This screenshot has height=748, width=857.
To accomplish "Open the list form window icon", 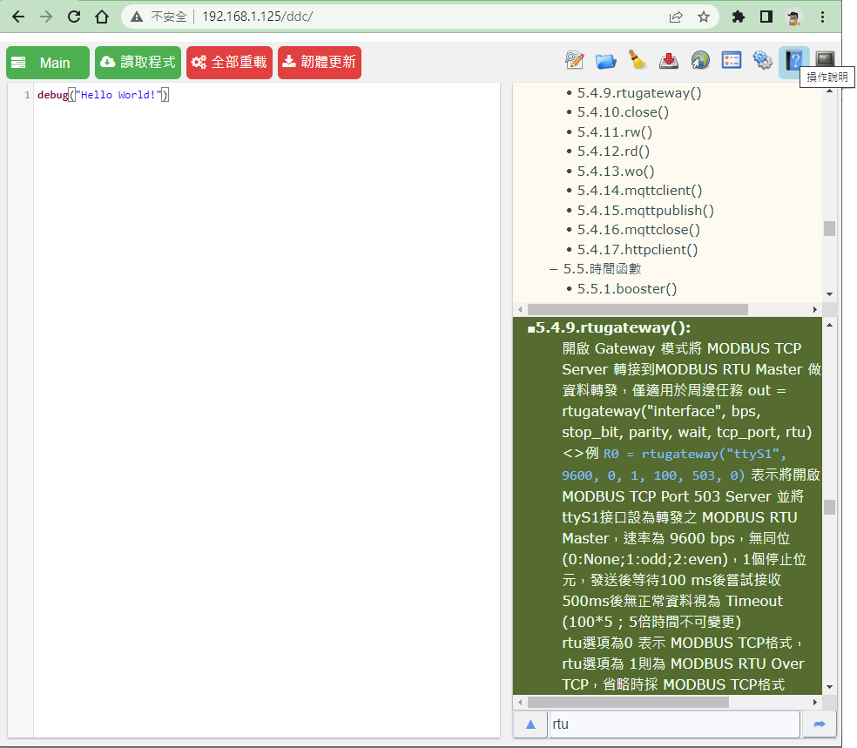I will point(732,60).
